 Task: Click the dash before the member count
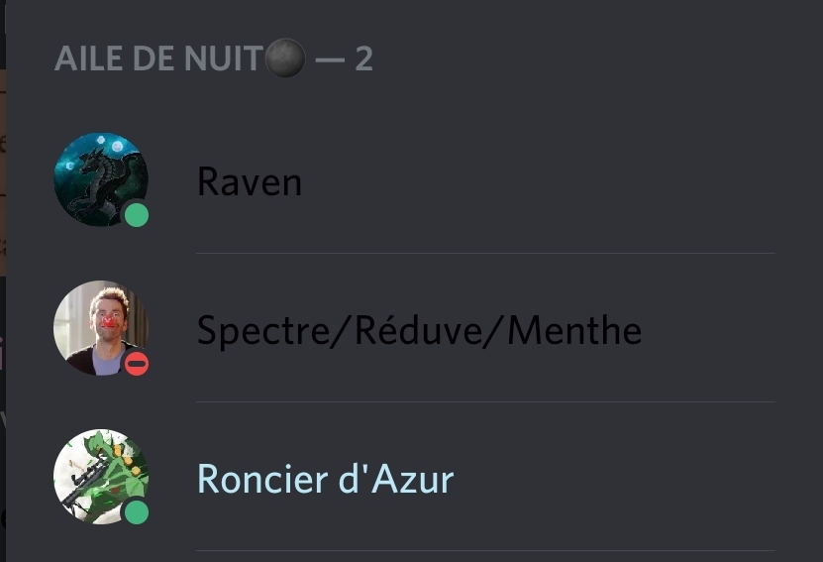pos(328,59)
